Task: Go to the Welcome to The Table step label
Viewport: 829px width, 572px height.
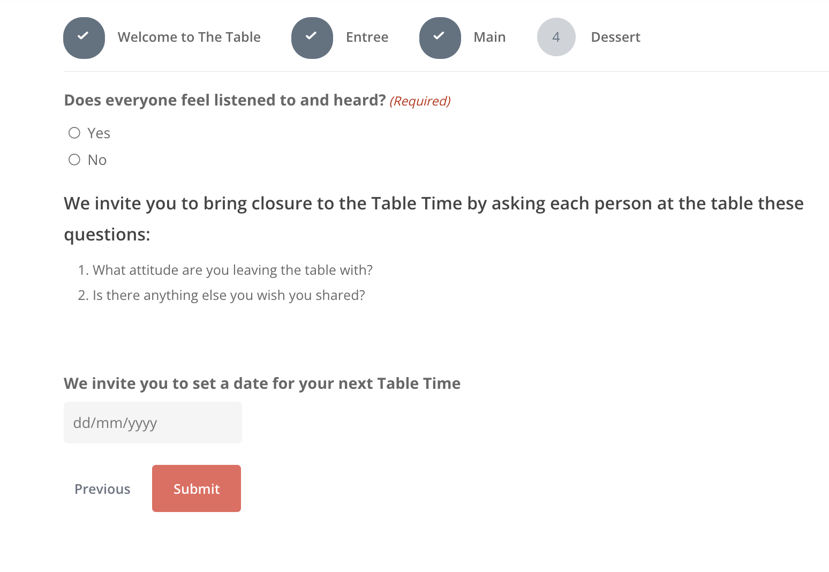Action: pos(189,37)
